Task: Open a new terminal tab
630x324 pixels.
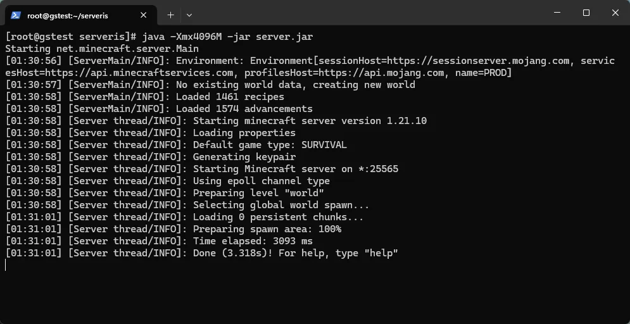Action: click(x=171, y=15)
